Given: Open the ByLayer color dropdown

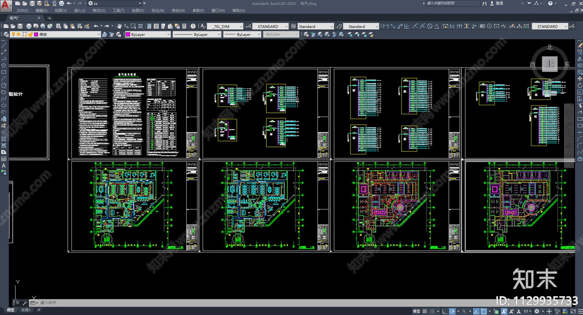Looking at the screenshot, I should (148, 34).
